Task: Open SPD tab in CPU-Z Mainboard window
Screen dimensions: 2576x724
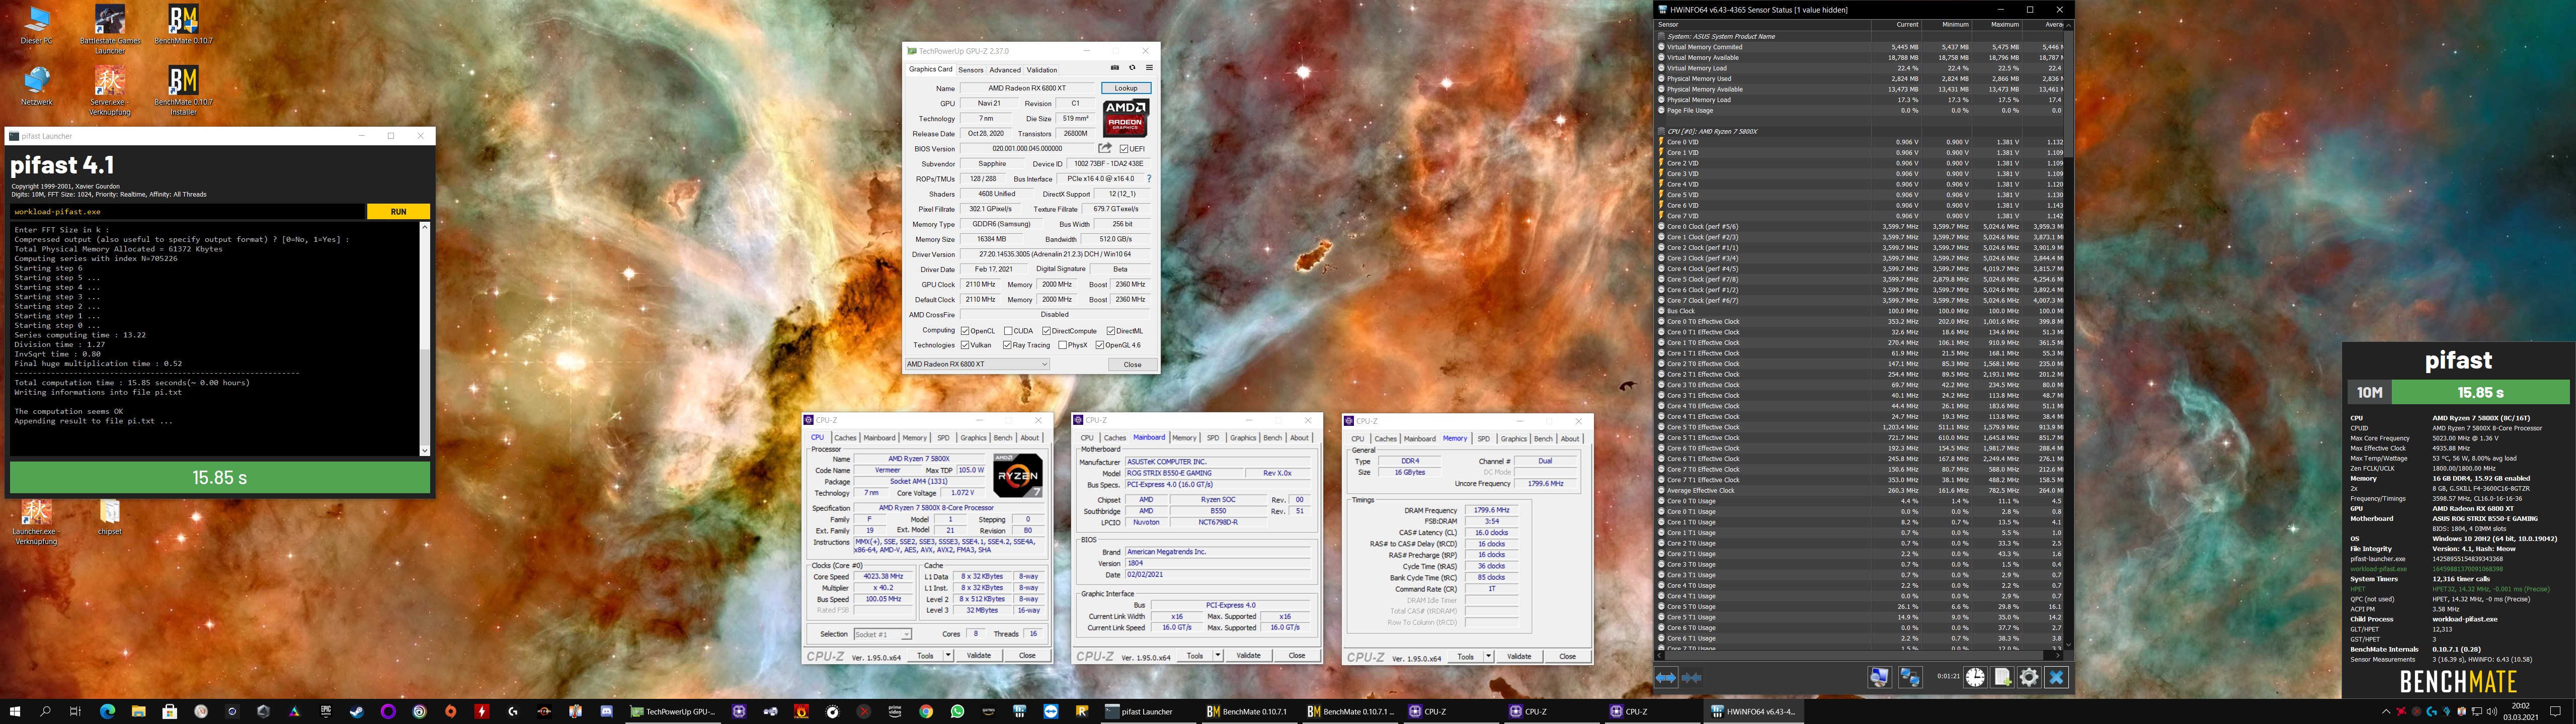Action: [x=1213, y=438]
